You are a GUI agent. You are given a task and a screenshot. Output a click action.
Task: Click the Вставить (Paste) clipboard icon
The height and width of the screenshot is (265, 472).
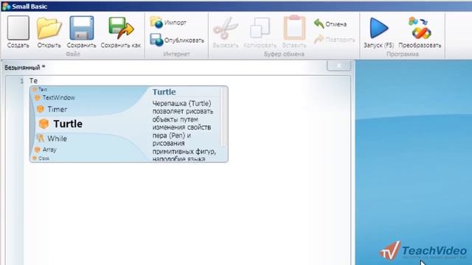294,28
